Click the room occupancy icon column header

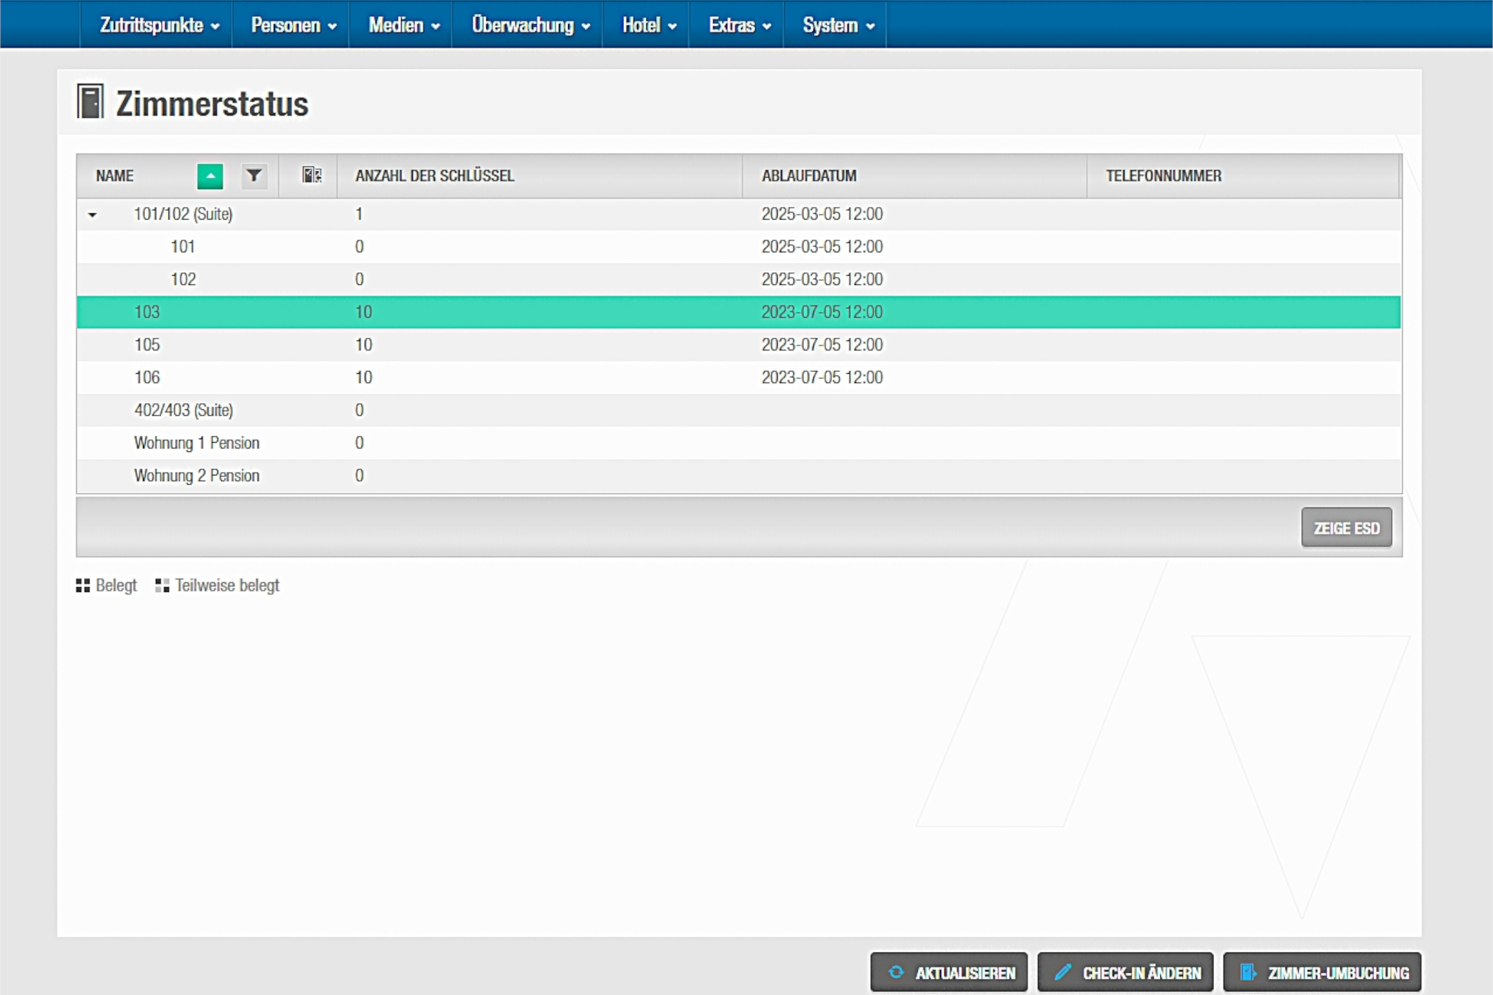[x=311, y=176]
